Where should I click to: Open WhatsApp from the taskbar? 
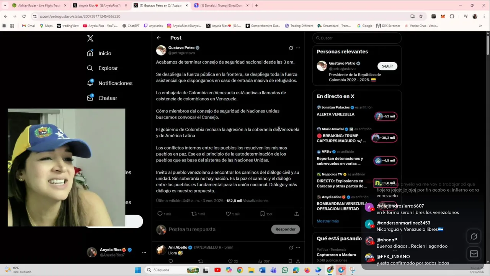coord(285,270)
